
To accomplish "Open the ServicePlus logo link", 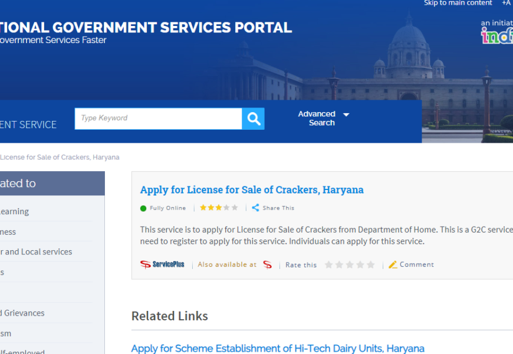I will (162, 264).
